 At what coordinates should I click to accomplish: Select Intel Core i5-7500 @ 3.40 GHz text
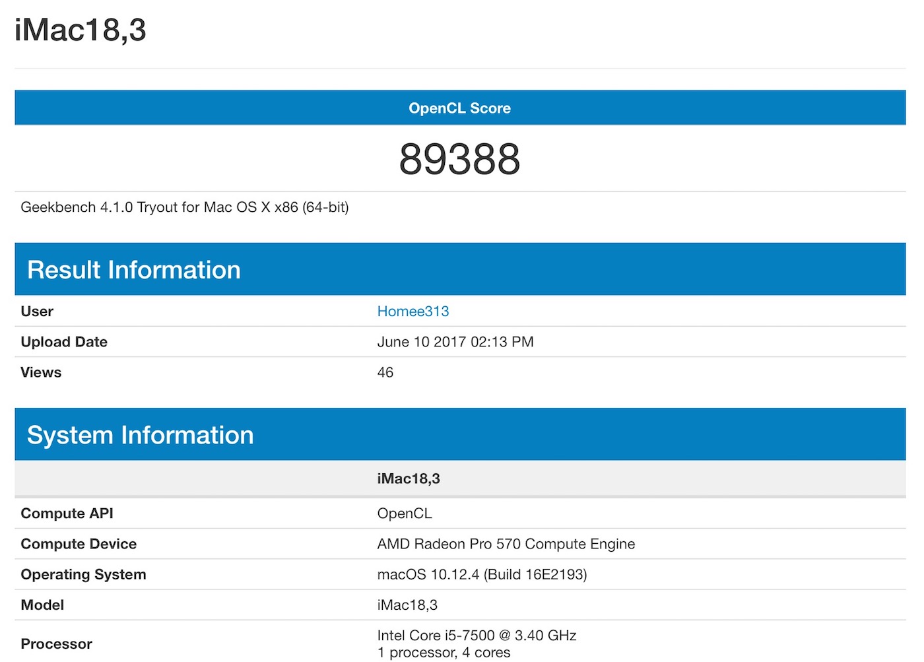coord(477,636)
